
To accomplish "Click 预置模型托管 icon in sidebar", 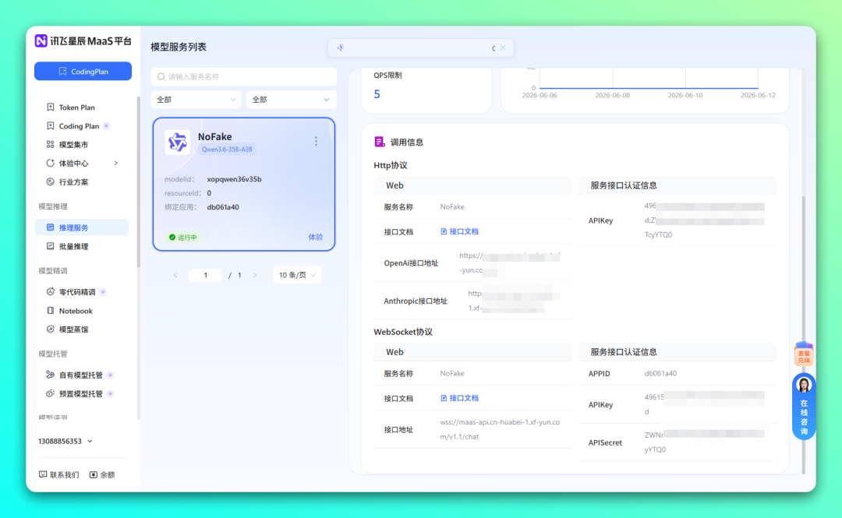I will pyautogui.click(x=51, y=394).
